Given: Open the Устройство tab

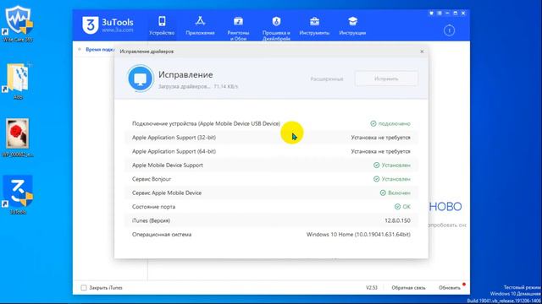Looking at the screenshot, I should tap(162, 26).
